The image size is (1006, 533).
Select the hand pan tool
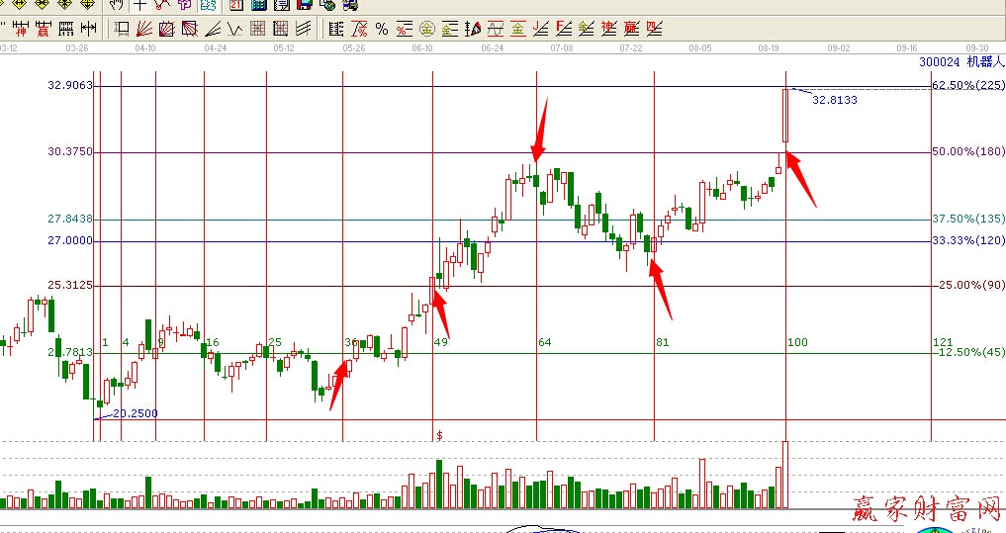click(117, 5)
